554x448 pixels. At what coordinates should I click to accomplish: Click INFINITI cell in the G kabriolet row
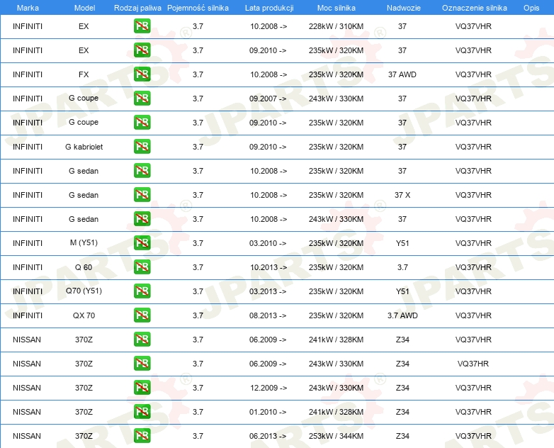coord(28,147)
